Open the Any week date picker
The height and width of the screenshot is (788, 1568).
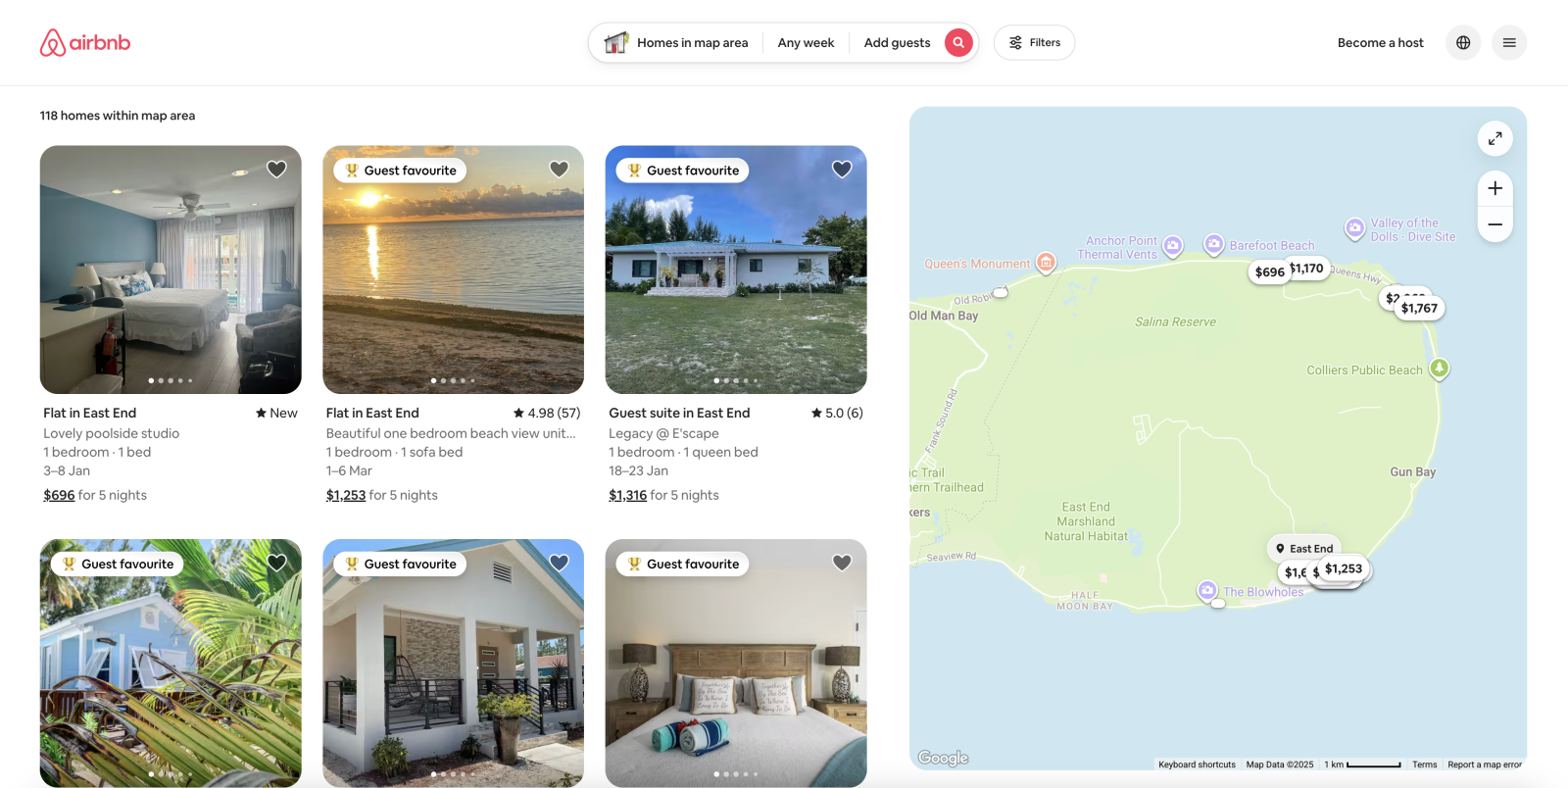[x=806, y=42]
